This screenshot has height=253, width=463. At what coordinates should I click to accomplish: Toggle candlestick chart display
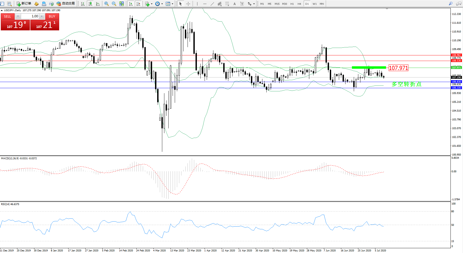click(x=90, y=4)
